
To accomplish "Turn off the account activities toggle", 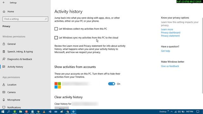I will 111,84.
